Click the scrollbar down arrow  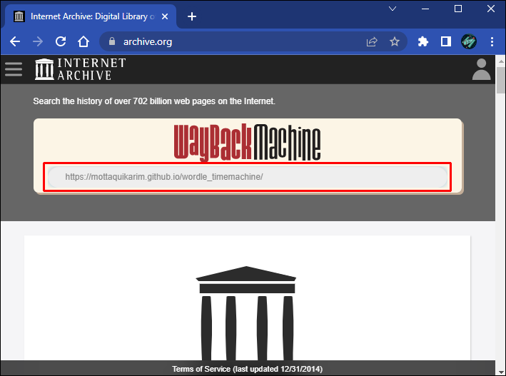tap(500, 372)
